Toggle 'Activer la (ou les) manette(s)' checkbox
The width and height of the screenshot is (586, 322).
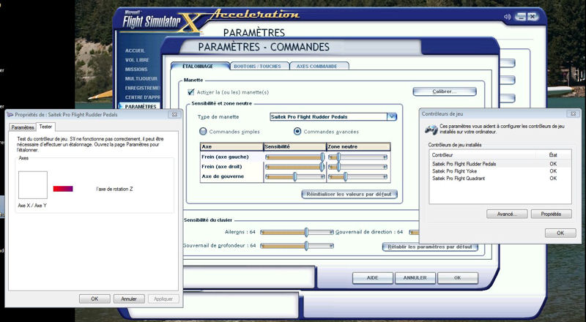(191, 91)
